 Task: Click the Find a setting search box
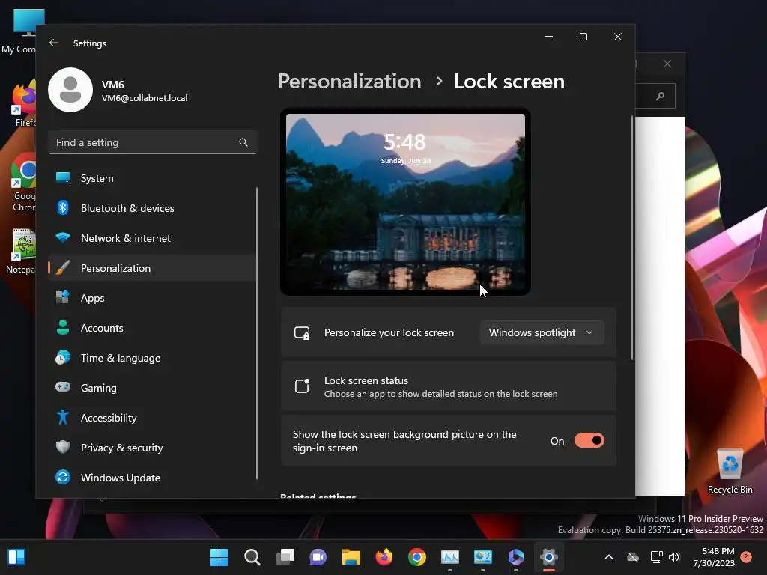152,142
